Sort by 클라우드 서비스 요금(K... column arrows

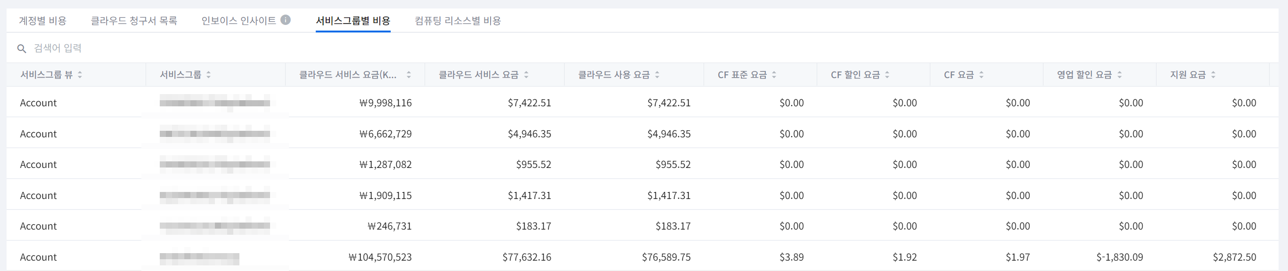[409, 75]
